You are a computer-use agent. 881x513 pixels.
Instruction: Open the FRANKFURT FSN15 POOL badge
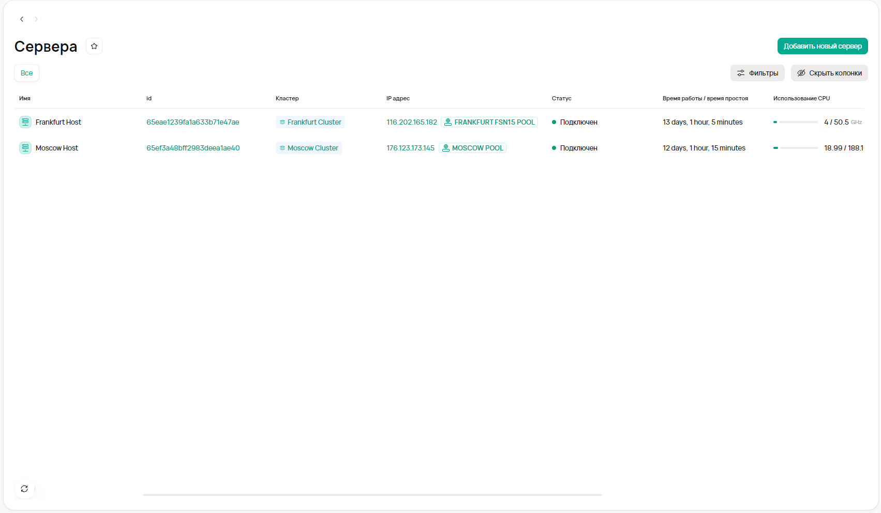click(489, 122)
